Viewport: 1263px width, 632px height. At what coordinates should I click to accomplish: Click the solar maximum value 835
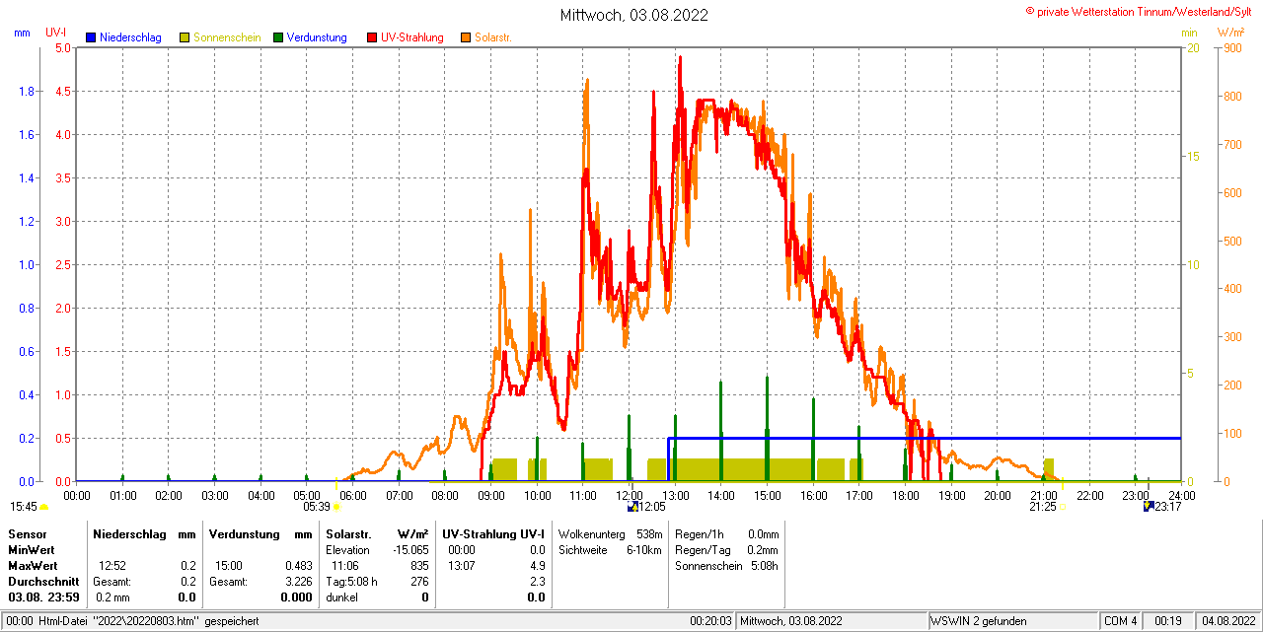tap(419, 566)
